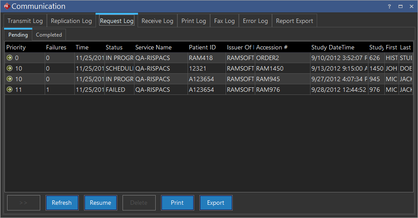This screenshot has width=418, height=218.
Task: Open the Report Export tab
Action: (294, 21)
